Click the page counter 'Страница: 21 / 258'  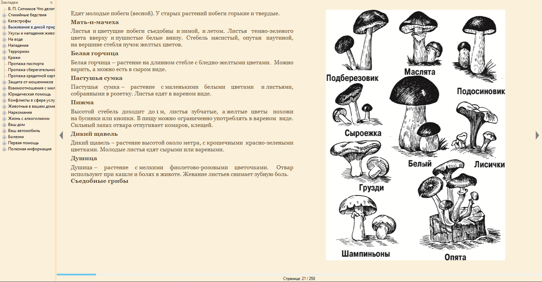point(299,279)
